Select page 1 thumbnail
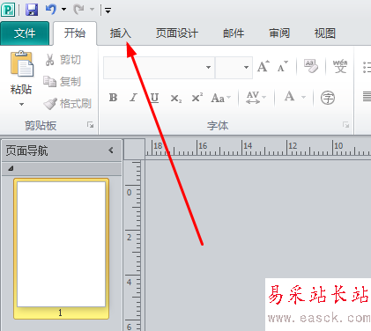This screenshot has height=331, width=371. 61,249
